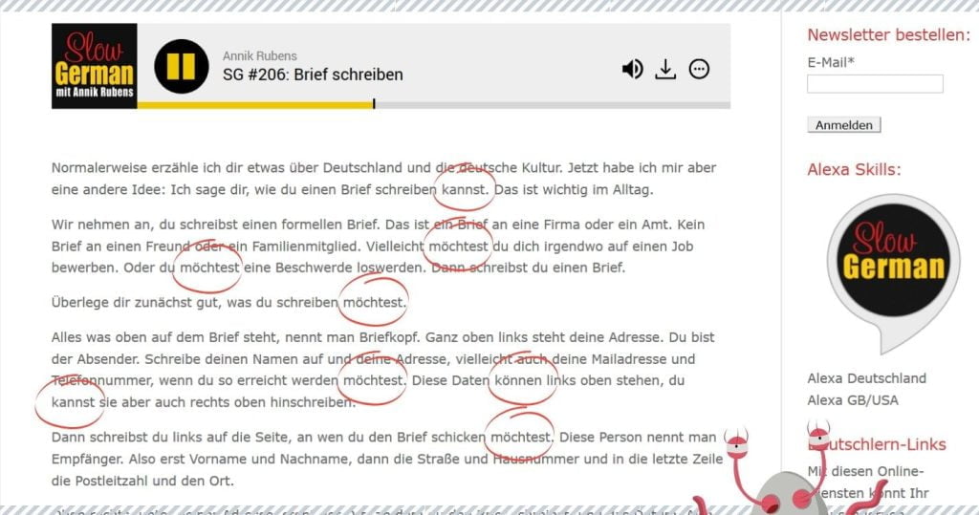Image resolution: width=979 pixels, height=515 pixels.
Task: Download the episode audio file
Action: pos(665,69)
